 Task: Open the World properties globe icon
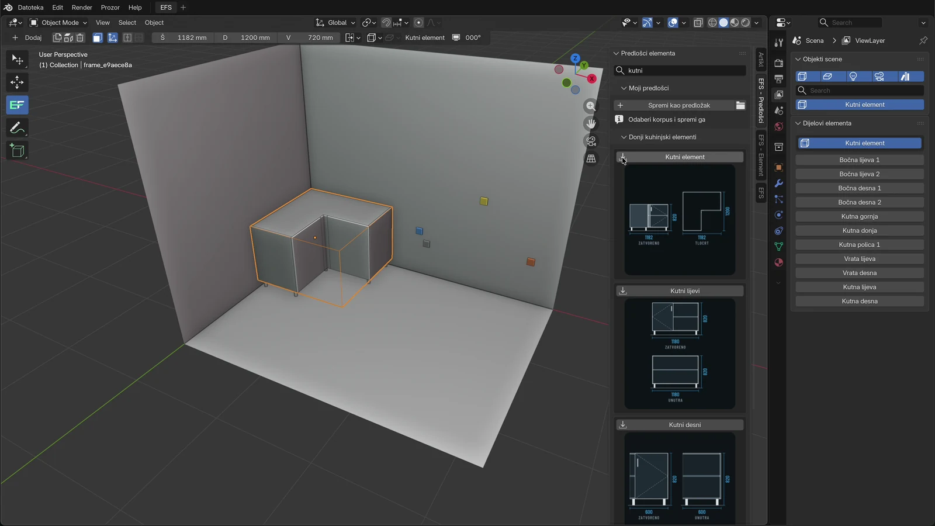(x=778, y=127)
